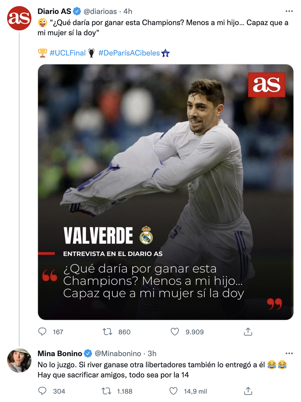Screen dimensions: 301x402
Task: Like Mina Bonino's tweet
Action: tap(174, 391)
